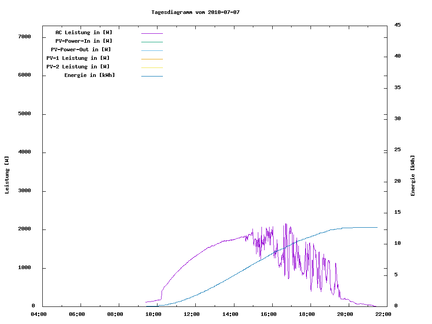
Task: Click the 22:00 label on the time axis
Action: tap(383, 314)
